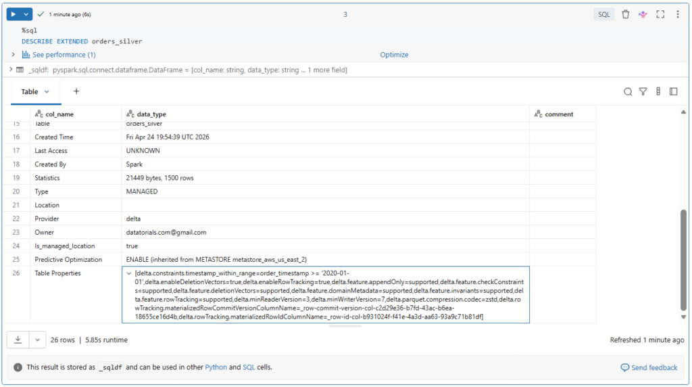Open the download options dropdown arrow
Image resolution: width=692 pixels, height=387 pixels.
[x=37, y=340]
